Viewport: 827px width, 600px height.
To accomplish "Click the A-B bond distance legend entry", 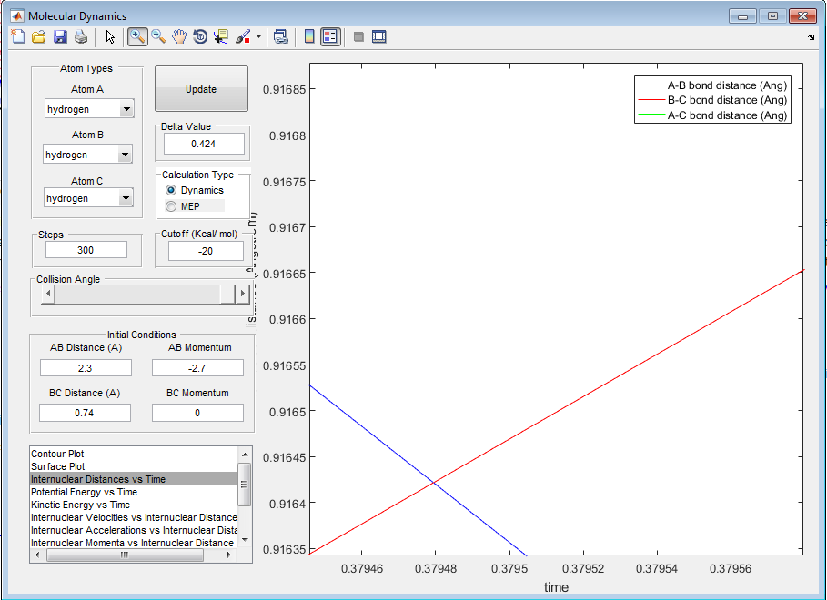I will (712, 85).
